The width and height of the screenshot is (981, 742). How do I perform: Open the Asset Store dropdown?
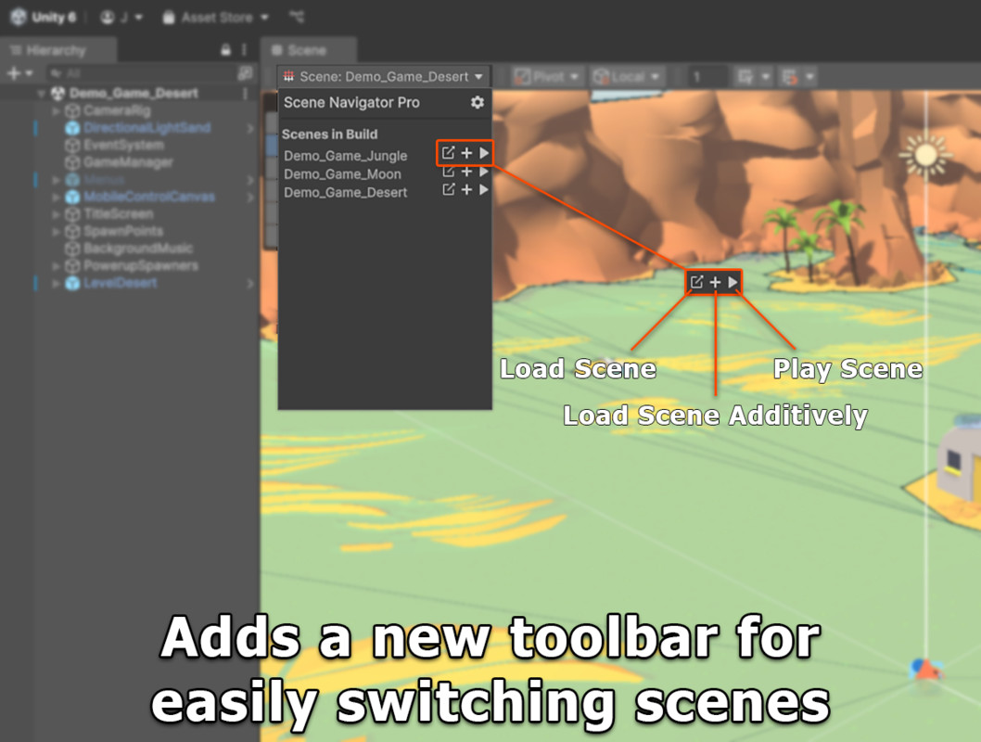215,17
